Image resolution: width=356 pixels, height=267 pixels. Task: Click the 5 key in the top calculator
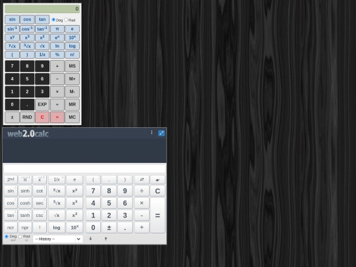pyautogui.click(x=27, y=79)
